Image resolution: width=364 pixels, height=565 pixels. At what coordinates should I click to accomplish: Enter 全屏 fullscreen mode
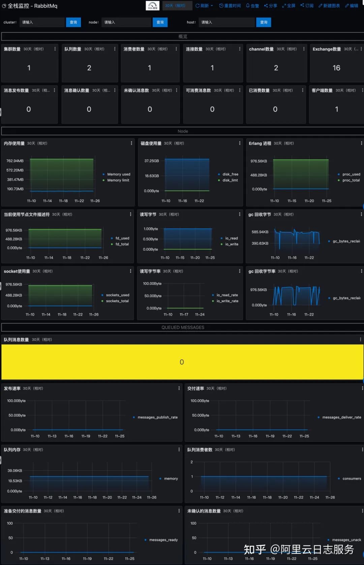pyautogui.click(x=289, y=6)
